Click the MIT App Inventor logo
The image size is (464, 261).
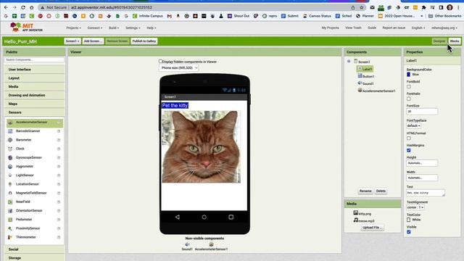(26, 28)
